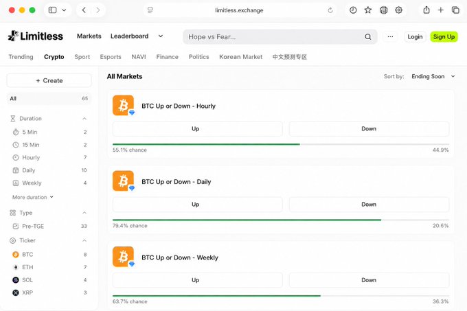
Task: Filter by the Weekly duration
Action: [x=49, y=183]
